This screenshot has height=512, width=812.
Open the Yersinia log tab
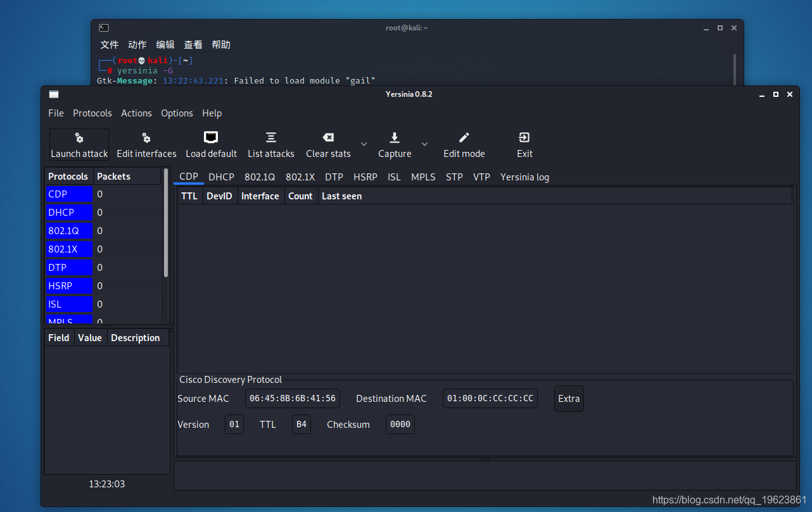(524, 177)
